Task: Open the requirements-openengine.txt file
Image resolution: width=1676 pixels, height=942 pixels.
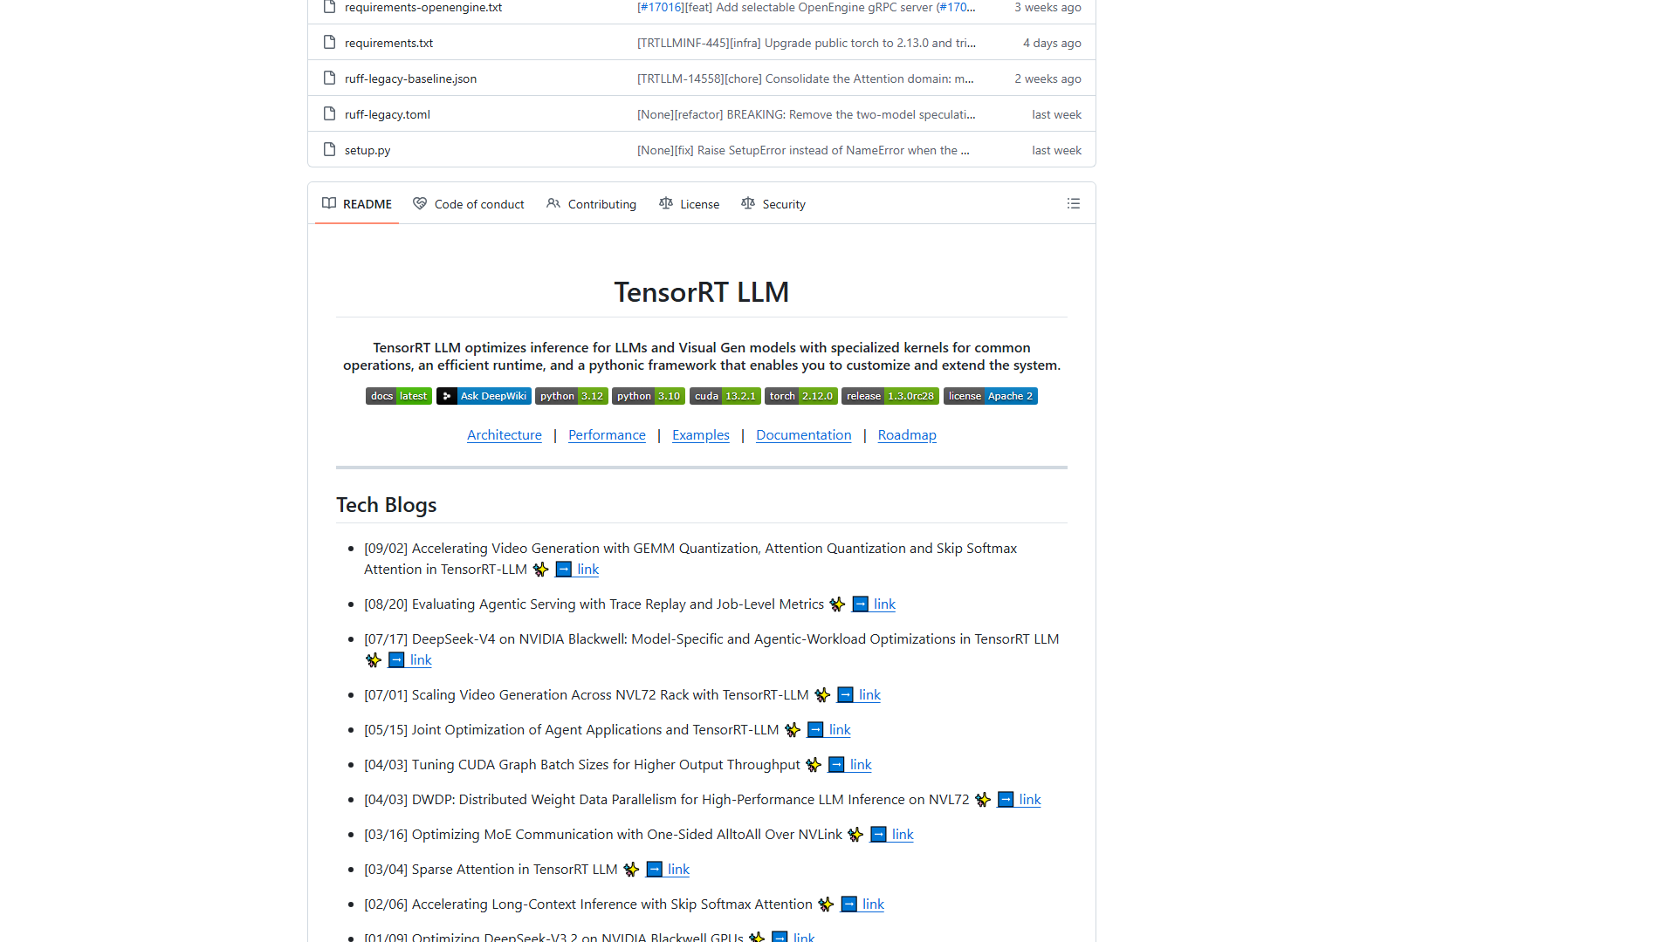Action: coord(423,7)
